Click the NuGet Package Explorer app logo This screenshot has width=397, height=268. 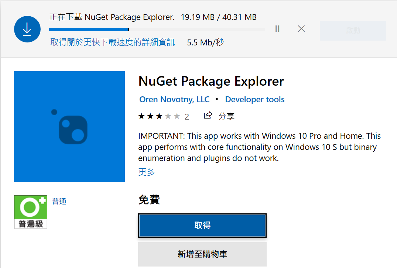69,127
